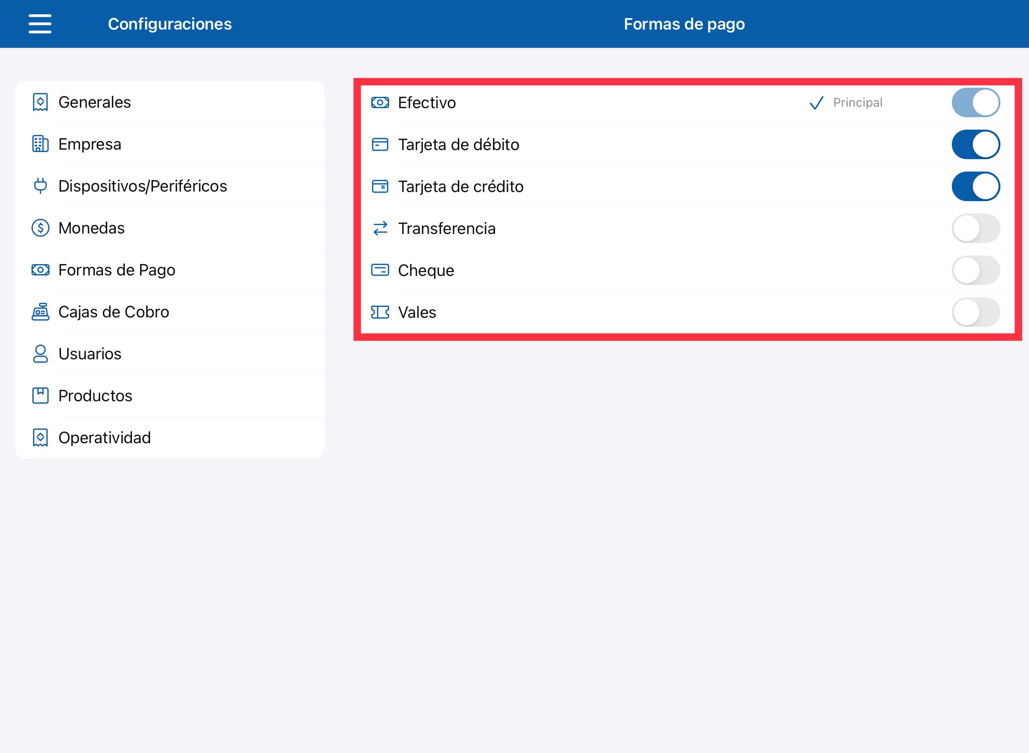Screen dimensions: 1029x753
Task: Click the Productos box icon
Action: click(40, 396)
